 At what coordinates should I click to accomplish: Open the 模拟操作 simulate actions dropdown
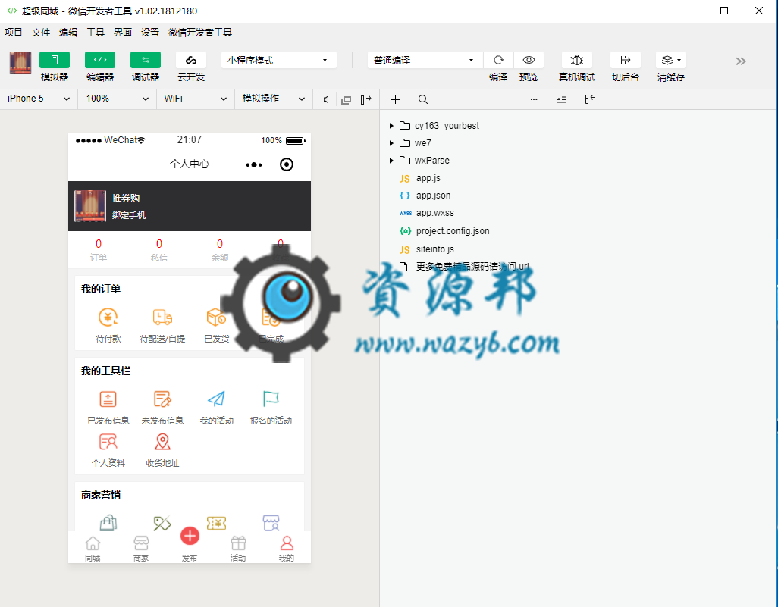pyautogui.click(x=274, y=99)
